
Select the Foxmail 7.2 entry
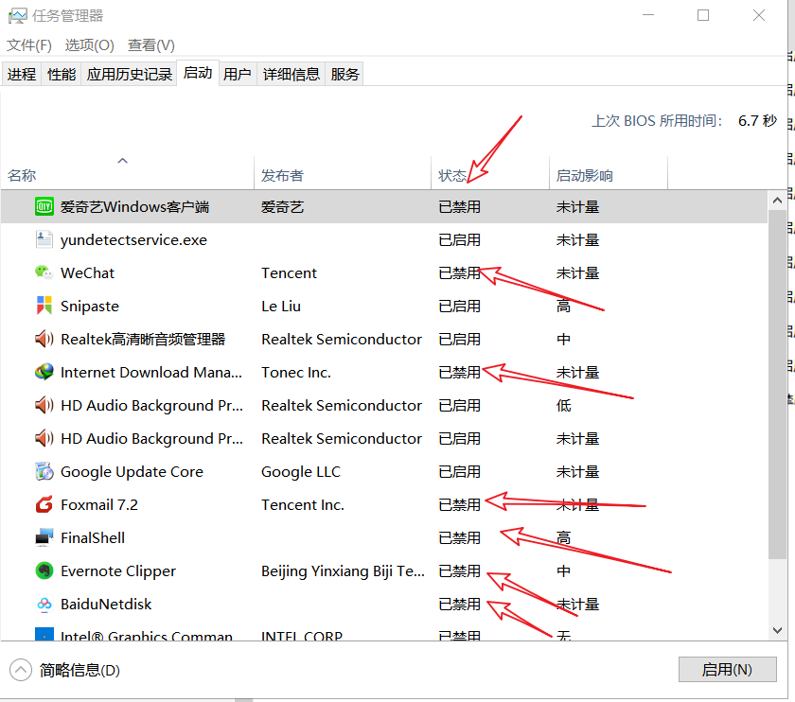[x=384, y=504]
